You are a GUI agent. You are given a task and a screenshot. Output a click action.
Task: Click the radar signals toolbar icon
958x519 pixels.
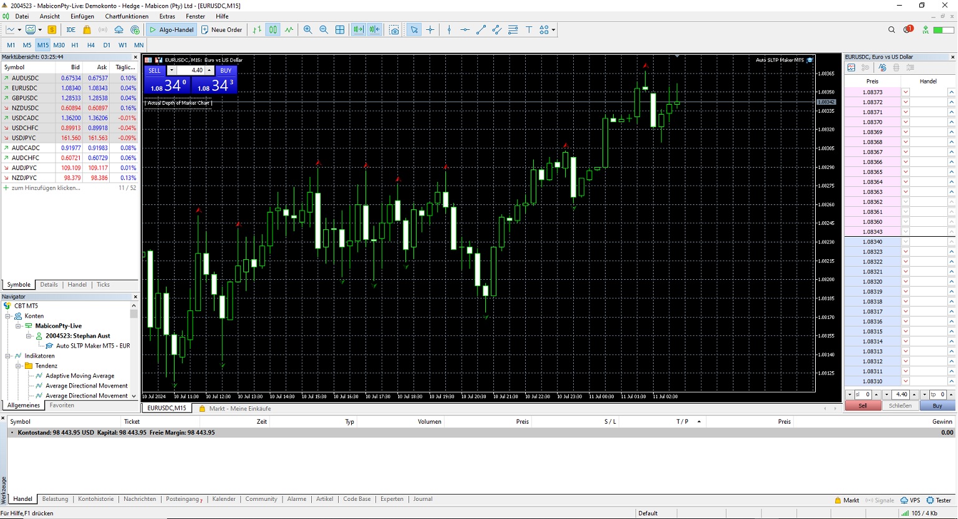coord(103,30)
